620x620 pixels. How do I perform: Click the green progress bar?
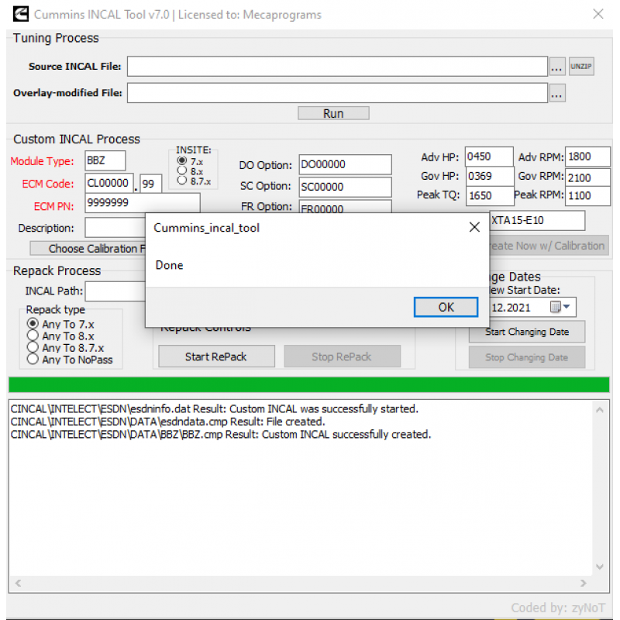pyautogui.click(x=307, y=384)
